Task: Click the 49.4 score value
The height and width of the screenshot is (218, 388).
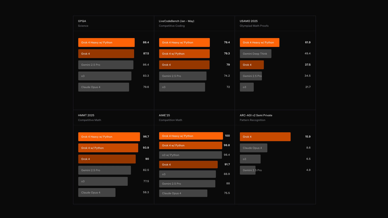Action: click(x=308, y=54)
